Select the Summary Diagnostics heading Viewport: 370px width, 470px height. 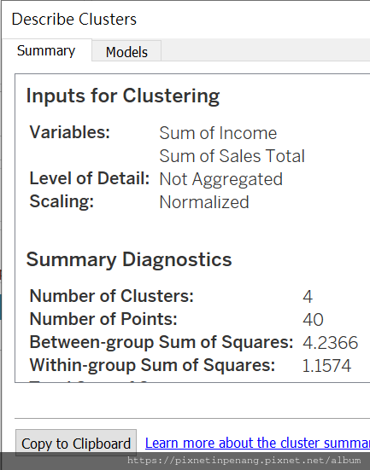tap(129, 259)
